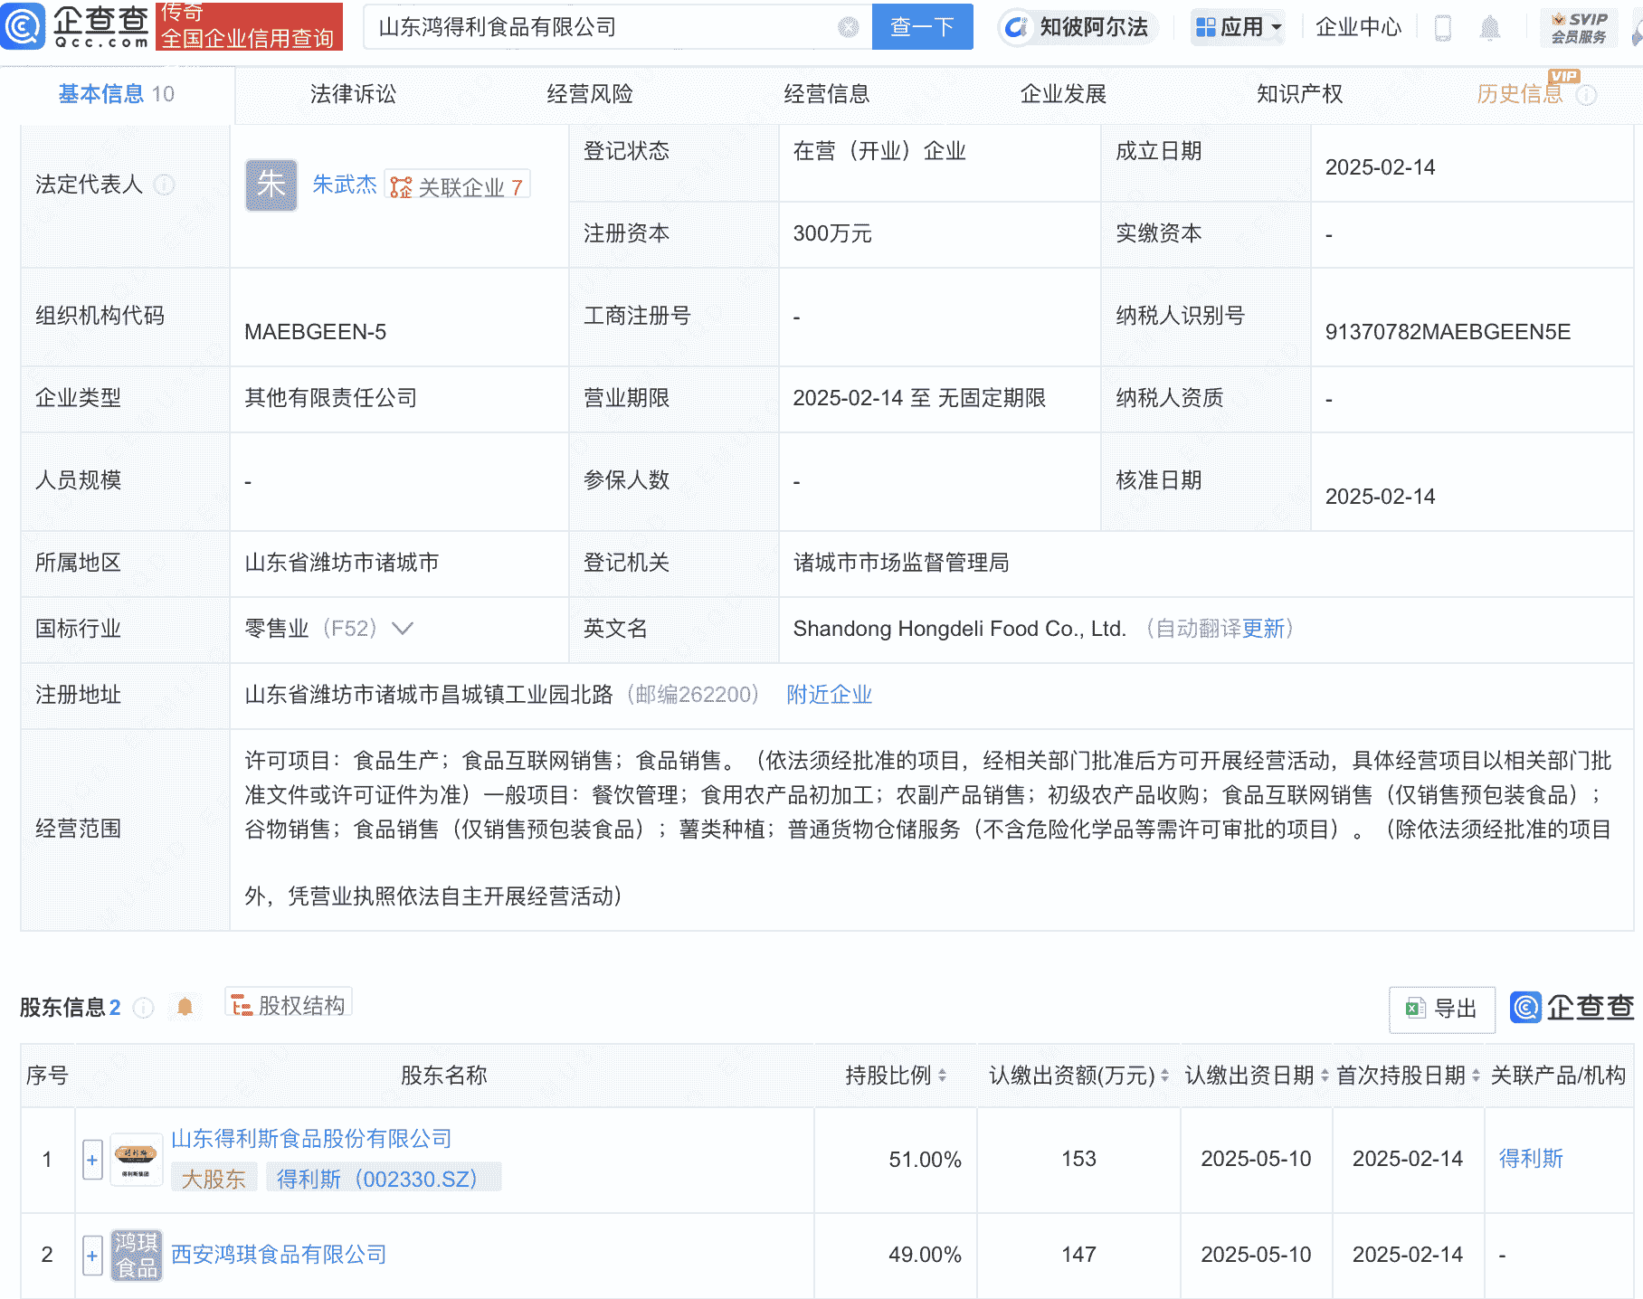Open the 附近企业 link

(828, 694)
